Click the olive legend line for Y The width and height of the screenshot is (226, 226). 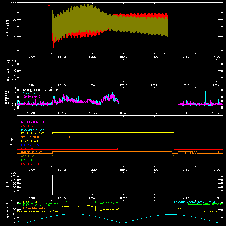34,10
